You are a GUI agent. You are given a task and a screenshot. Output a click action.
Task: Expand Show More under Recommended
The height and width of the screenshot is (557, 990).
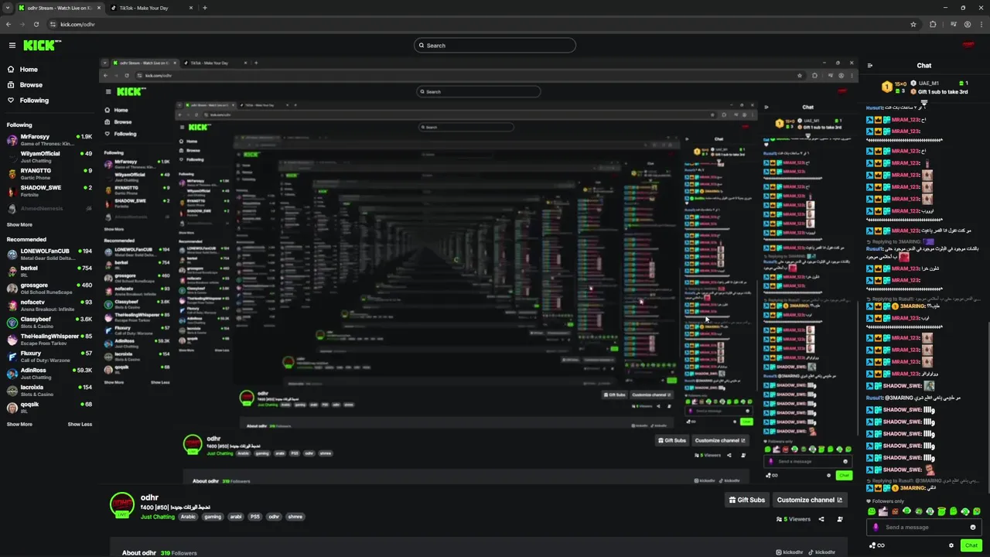[x=19, y=425]
